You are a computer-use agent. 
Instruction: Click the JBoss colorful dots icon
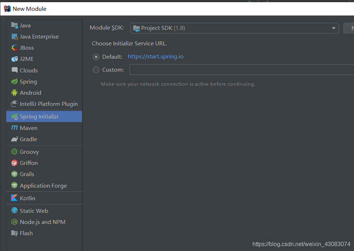tap(14, 48)
